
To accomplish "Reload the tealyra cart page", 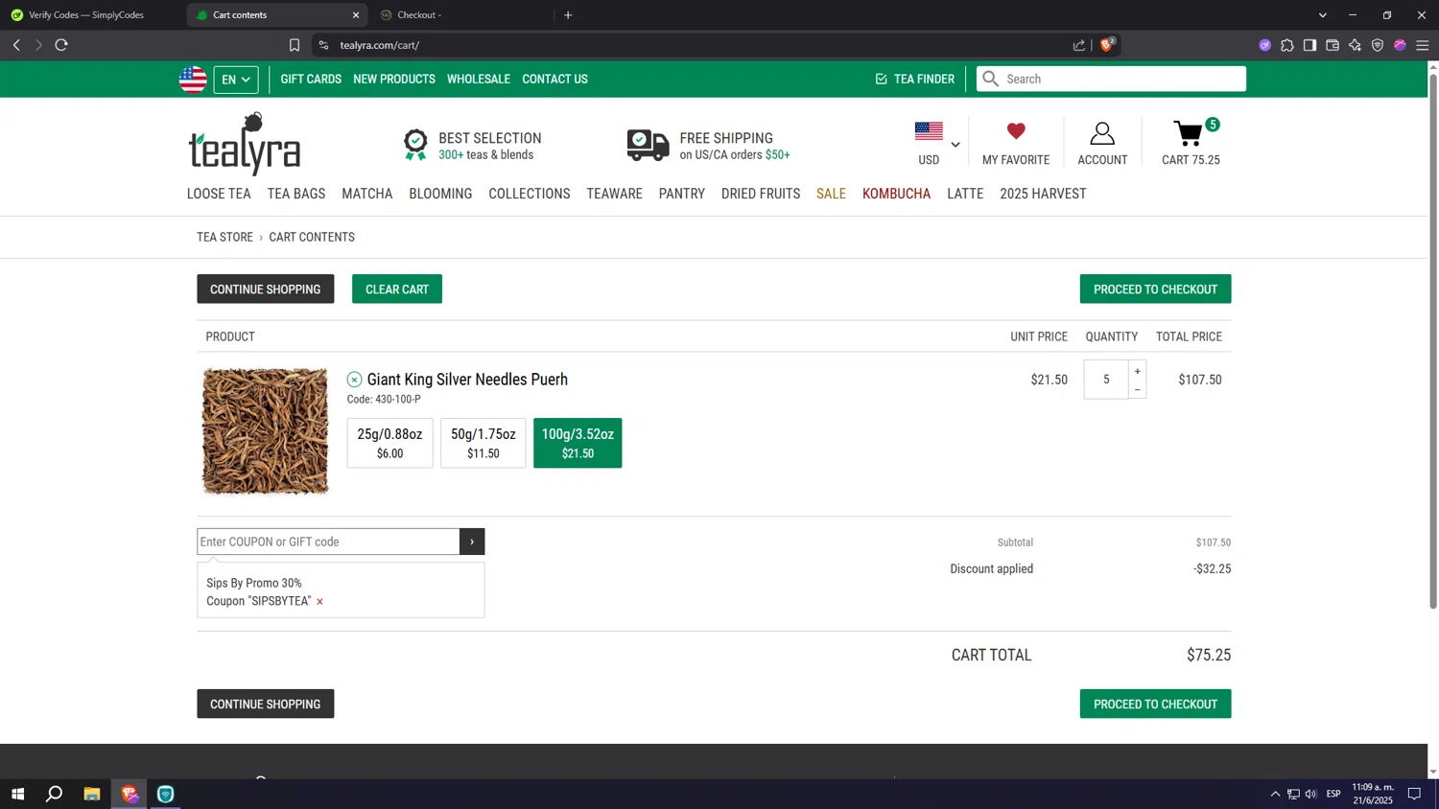I will point(61,45).
